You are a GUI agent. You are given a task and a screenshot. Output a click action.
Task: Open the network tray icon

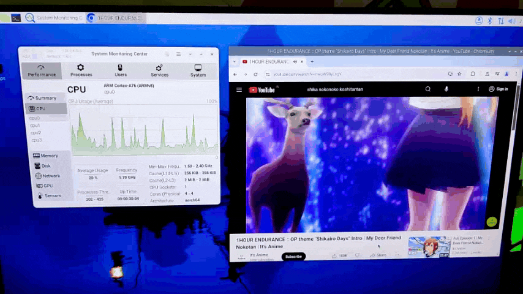[x=501, y=21]
